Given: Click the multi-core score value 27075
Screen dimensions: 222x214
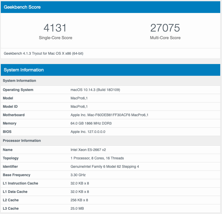Looking at the screenshot, I should click(x=165, y=28).
